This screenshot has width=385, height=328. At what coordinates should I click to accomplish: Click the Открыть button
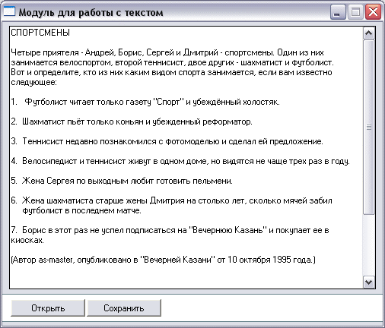tap(48, 307)
